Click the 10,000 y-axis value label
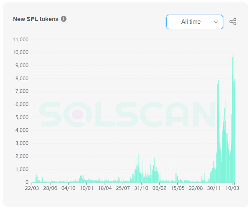This screenshot has height=210, width=252. (x=21, y=52)
